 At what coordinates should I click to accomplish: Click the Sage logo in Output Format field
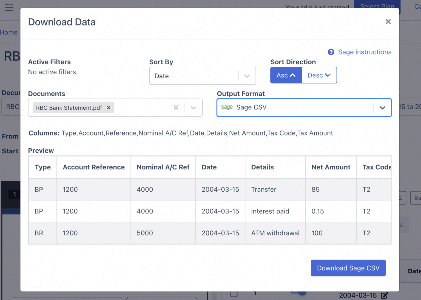[x=227, y=107]
